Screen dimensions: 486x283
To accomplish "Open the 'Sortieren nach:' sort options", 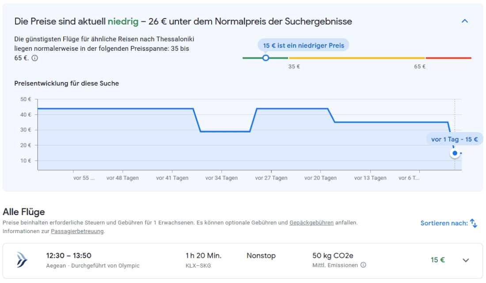I will click(x=444, y=223).
